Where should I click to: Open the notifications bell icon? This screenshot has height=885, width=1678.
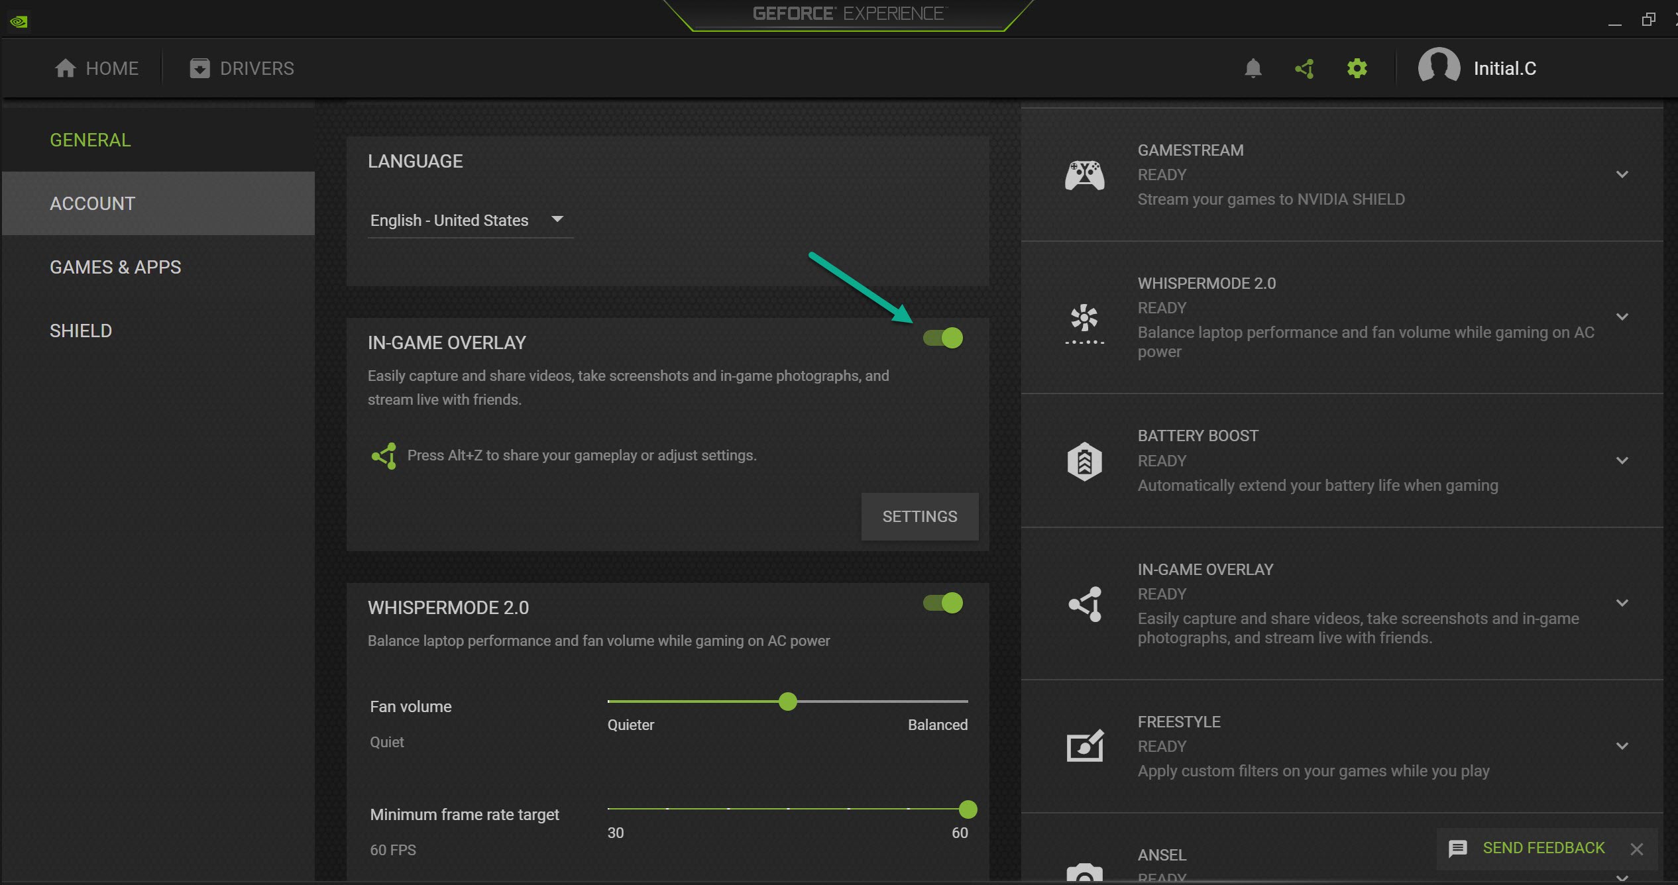pos(1253,68)
